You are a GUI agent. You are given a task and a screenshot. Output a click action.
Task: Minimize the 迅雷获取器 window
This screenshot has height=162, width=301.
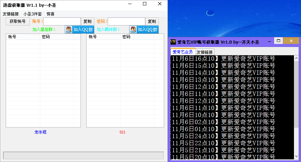[x=130, y=4]
